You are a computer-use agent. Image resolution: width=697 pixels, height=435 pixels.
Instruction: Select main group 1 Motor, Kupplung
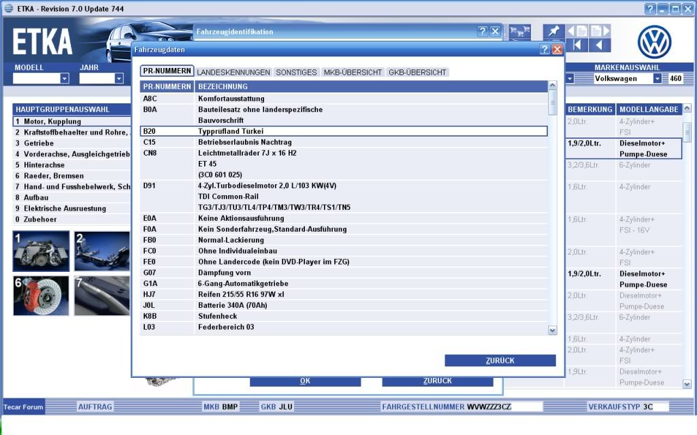71,121
